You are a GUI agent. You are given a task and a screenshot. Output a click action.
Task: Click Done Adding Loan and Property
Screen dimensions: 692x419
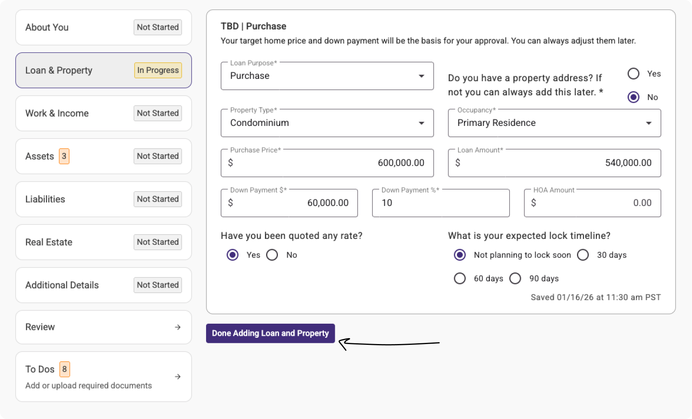click(x=270, y=333)
